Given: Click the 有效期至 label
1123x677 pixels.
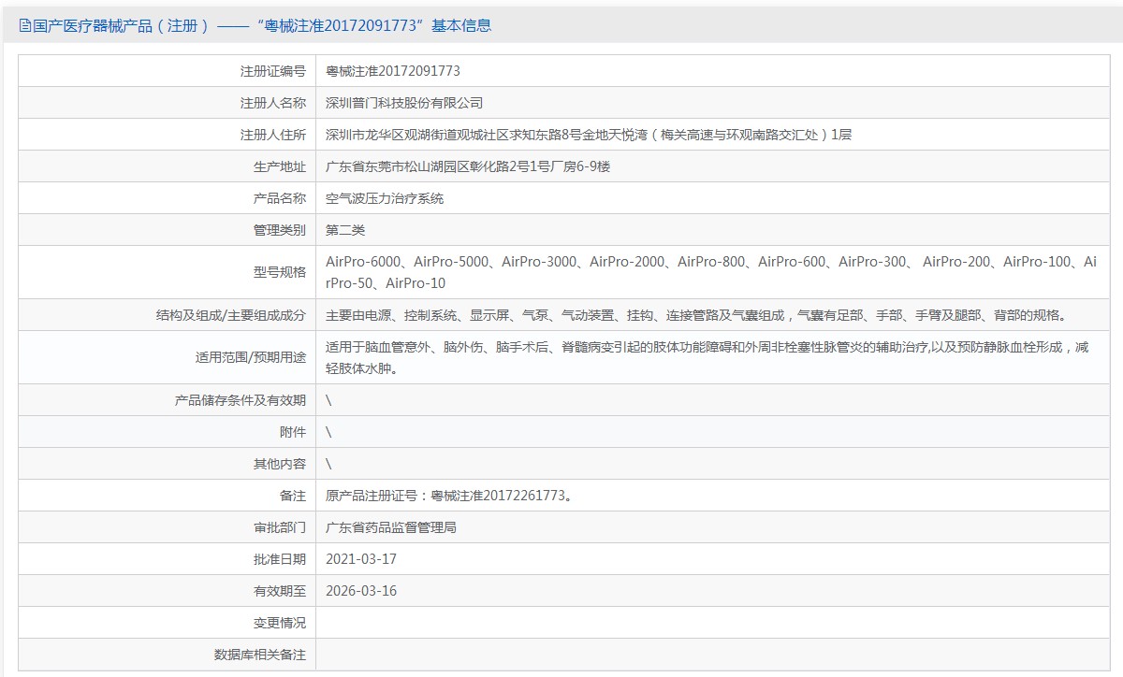Looking at the screenshot, I should [x=279, y=591].
